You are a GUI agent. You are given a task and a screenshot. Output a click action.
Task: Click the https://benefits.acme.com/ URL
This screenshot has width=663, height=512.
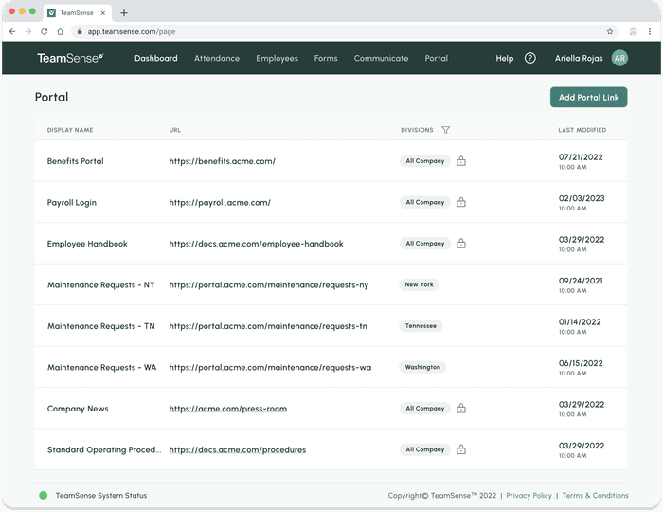point(223,161)
